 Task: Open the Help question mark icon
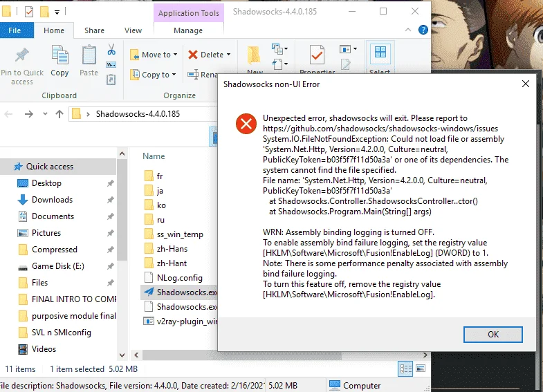click(x=423, y=30)
